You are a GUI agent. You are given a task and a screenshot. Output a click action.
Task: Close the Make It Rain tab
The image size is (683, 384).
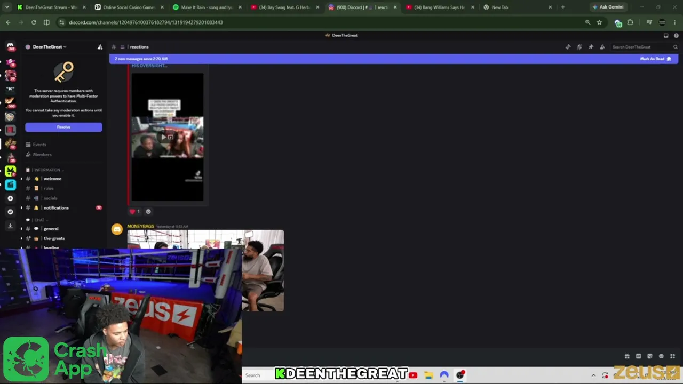[240, 7]
